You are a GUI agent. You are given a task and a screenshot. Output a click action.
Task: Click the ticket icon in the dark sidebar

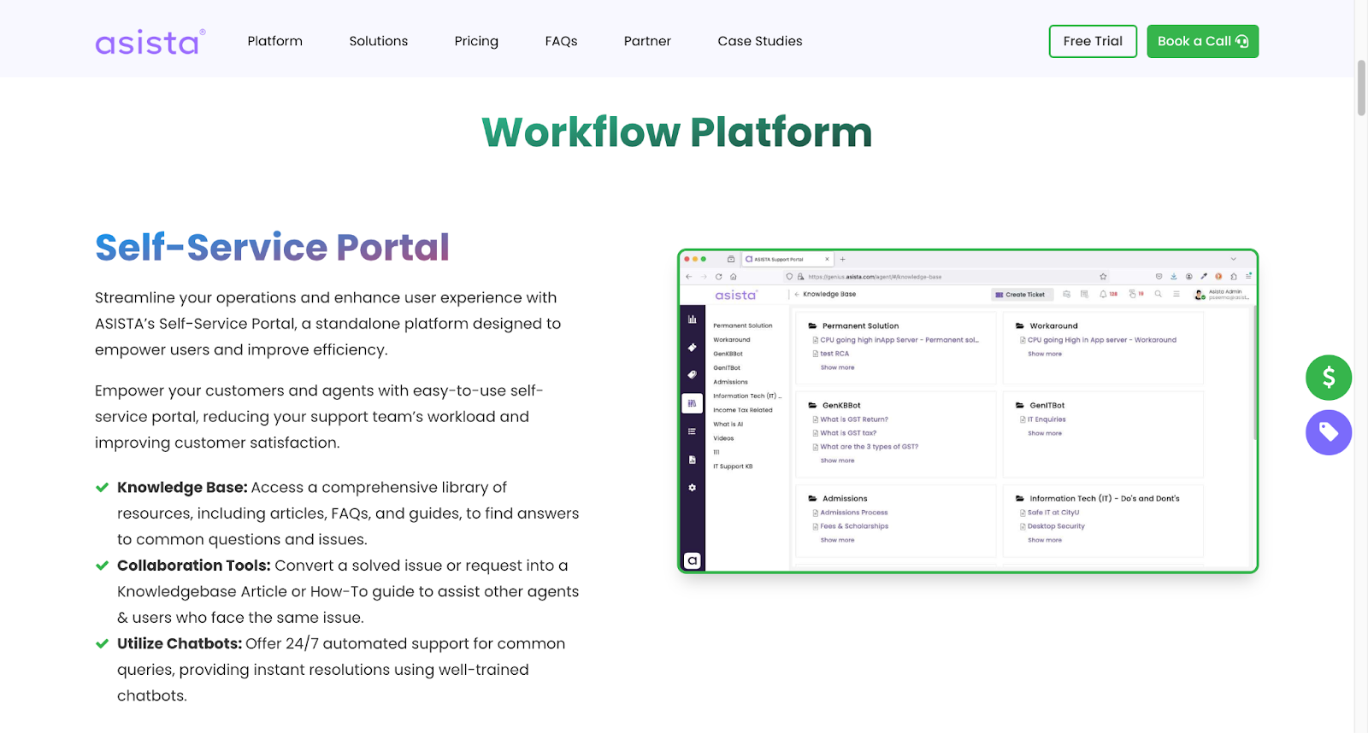tap(693, 348)
